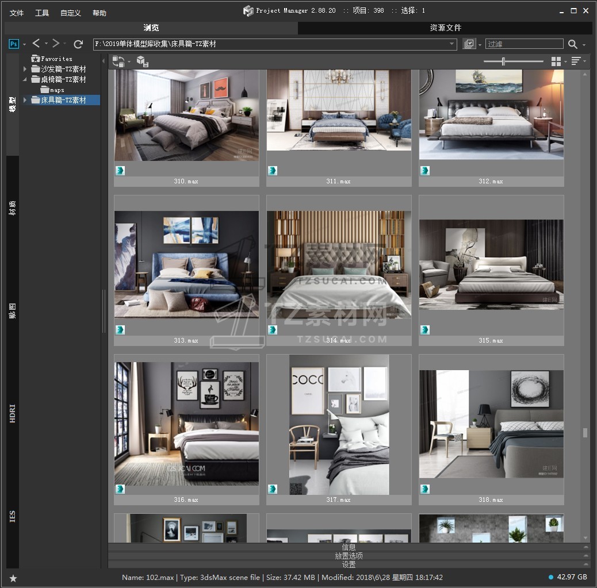Switch to the 资源文件 tab
Screen dimensions: 597x588
pyautogui.click(x=445, y=28)
